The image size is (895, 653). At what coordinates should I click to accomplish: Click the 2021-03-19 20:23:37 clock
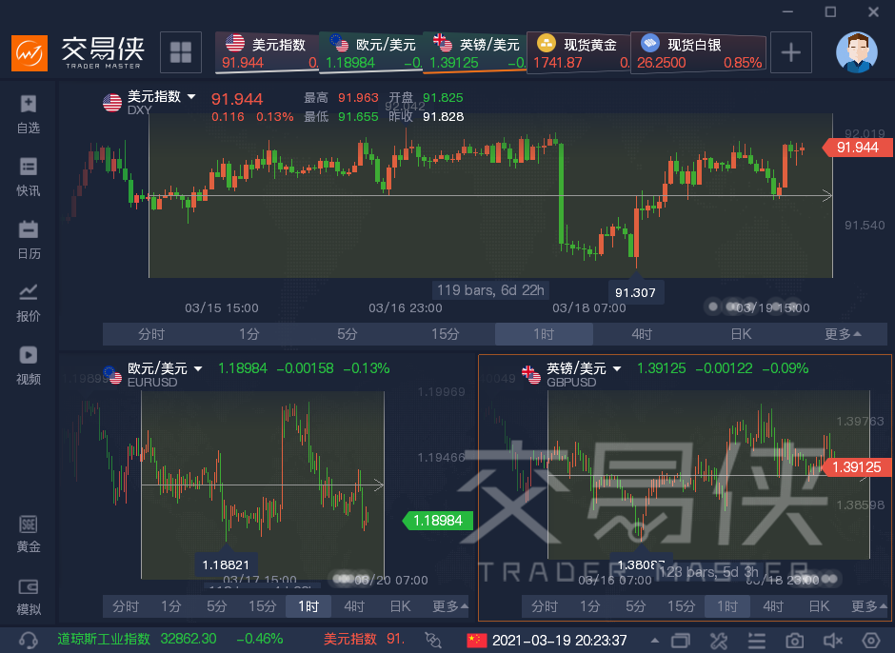click(560, 641)
